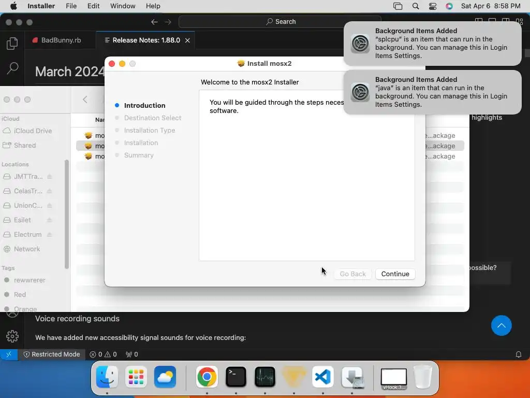
Task: Open Installer app from the Dock
Action: click(x=352, y=377)
